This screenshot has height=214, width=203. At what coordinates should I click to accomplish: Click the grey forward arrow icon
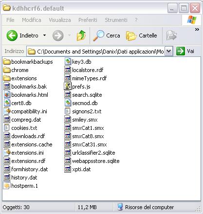[x=58, y=36]
